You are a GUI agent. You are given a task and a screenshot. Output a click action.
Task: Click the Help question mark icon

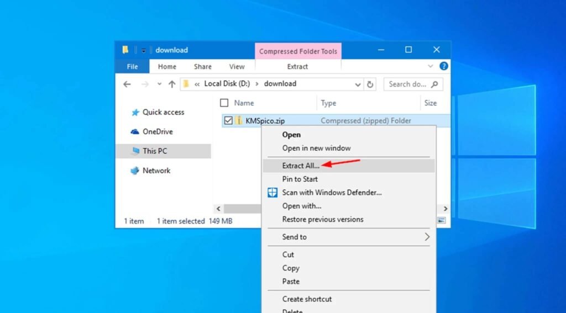[x=444, y=66]
